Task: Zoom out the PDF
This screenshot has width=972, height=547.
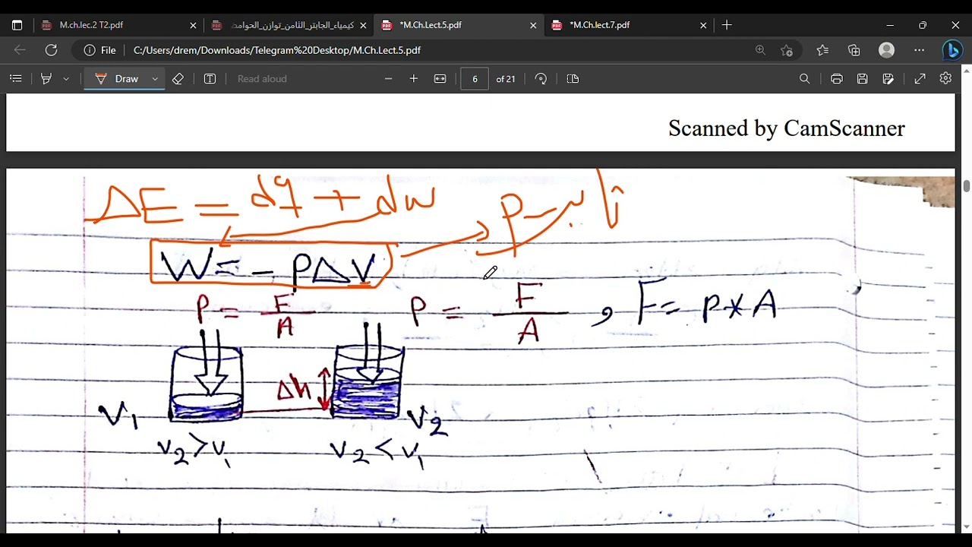Action: pos(388,78)
